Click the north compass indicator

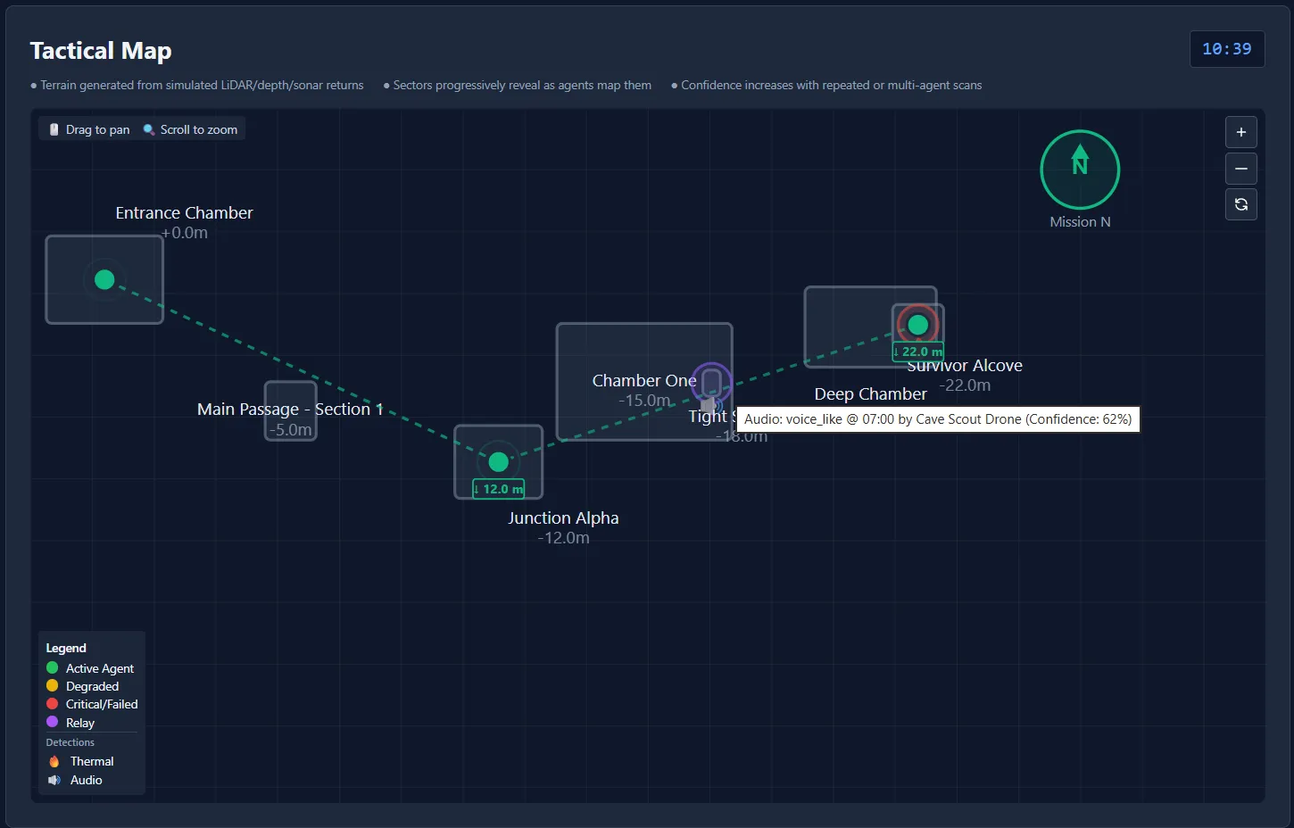point(1080,170)
